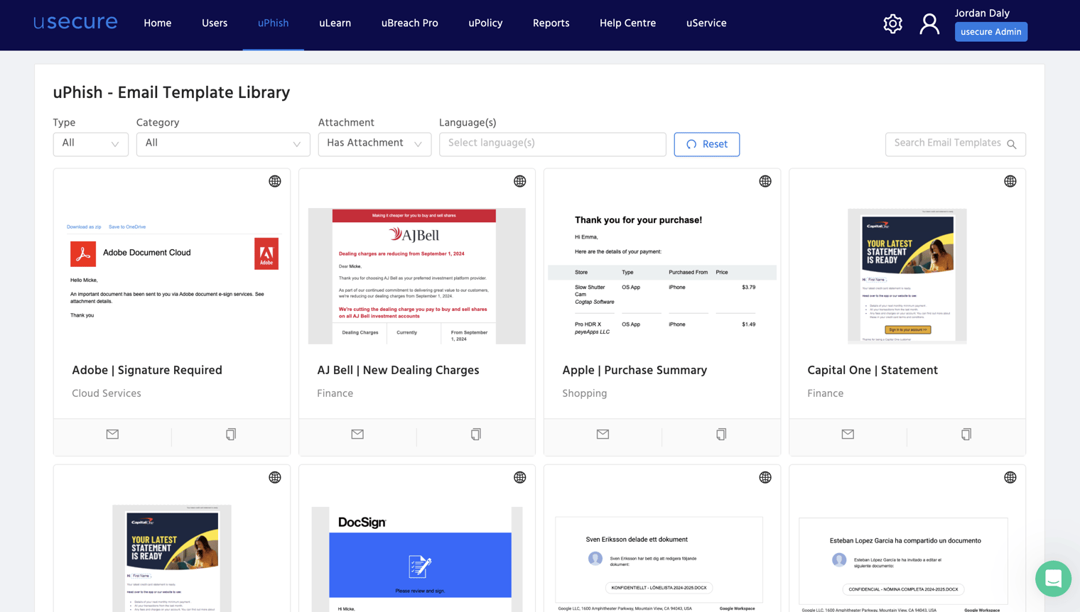
Task: Click the copy icon under Adobe Signature Required
Action: pyautogui.click(x=230, y=434)
